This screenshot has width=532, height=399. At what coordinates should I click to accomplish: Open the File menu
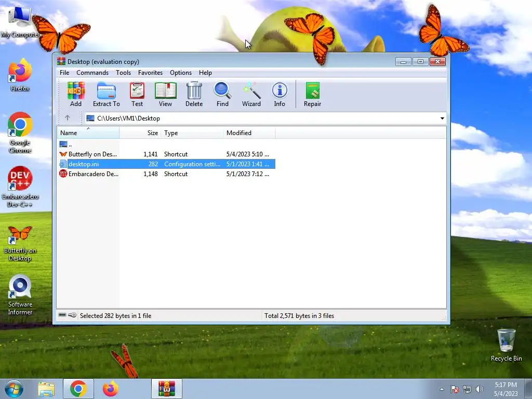64,73
